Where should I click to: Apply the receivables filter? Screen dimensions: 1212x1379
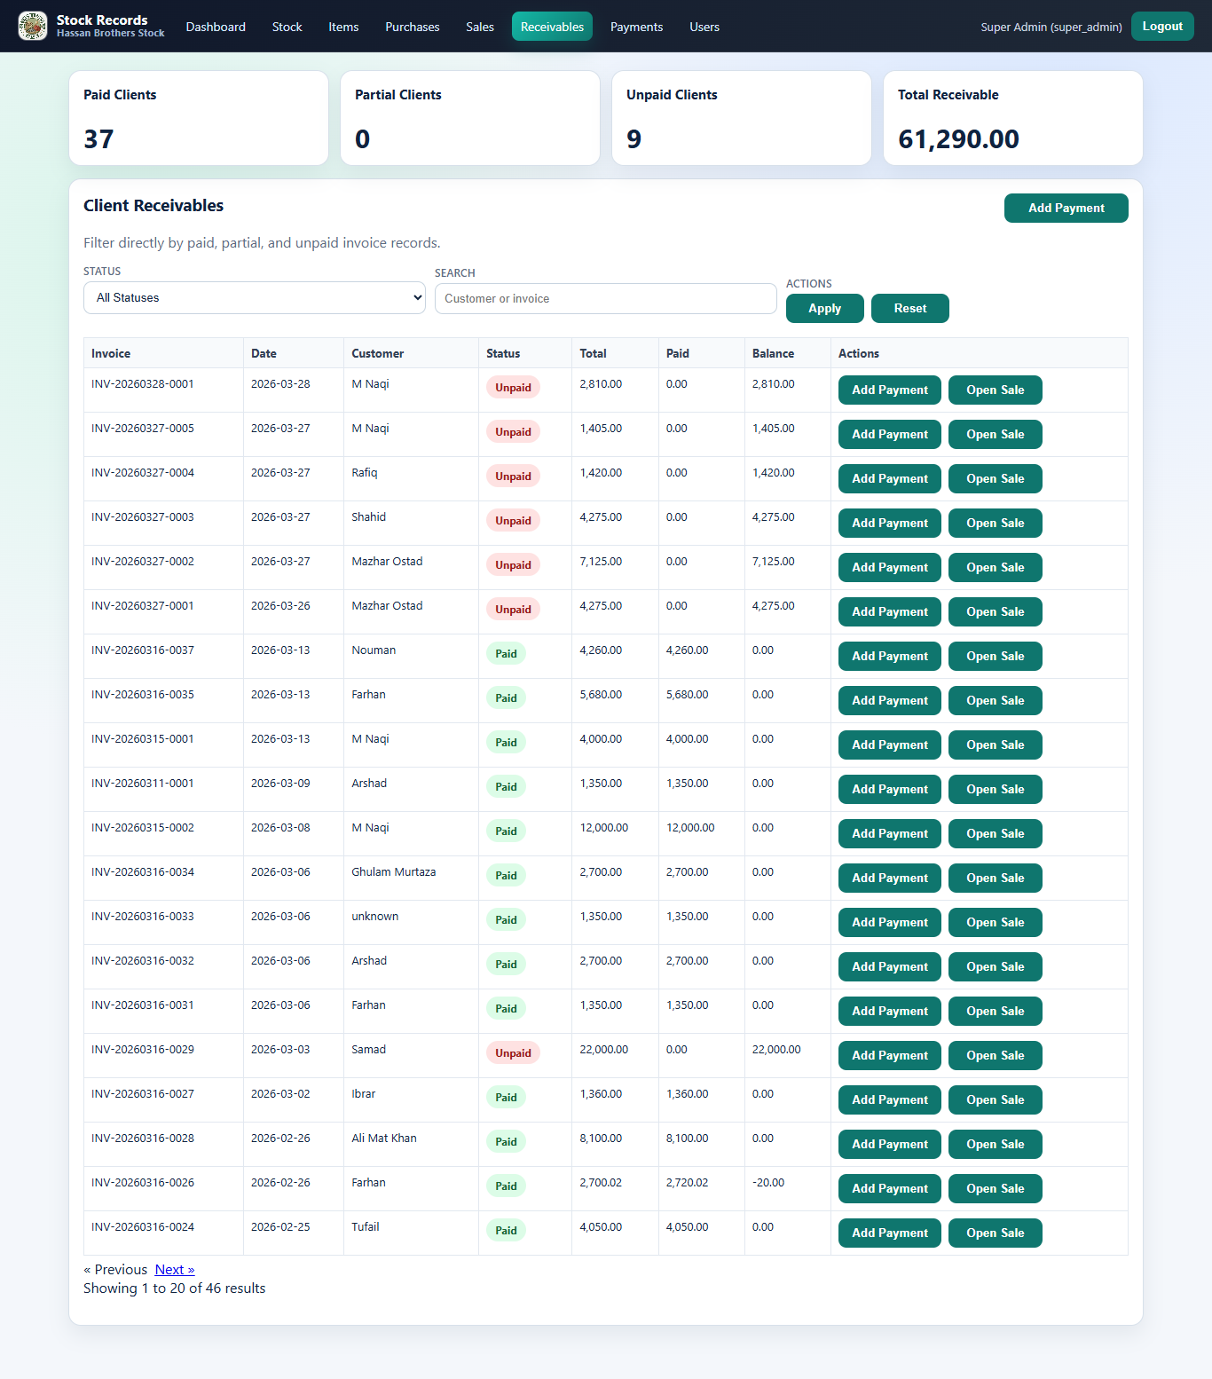coord(825,308)
